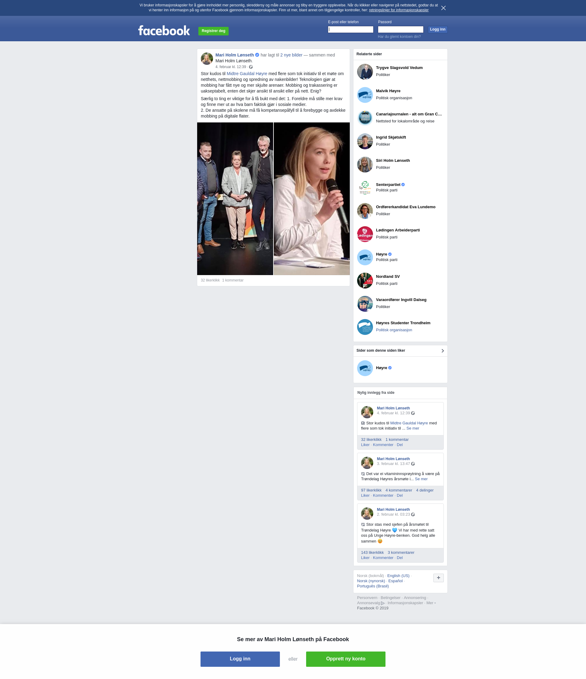Click the Canariajournalen page icon
The image size is (586, 679).
click(x=365, y=118)
